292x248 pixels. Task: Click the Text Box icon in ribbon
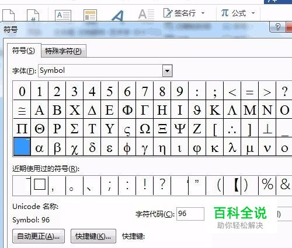click(x=63, y=16)
